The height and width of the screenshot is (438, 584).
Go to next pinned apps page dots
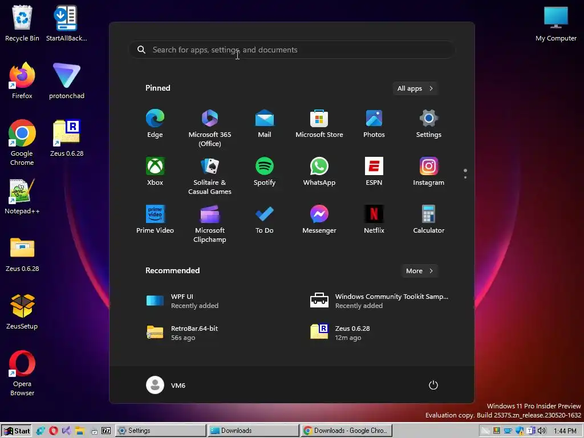click(465, 173)
